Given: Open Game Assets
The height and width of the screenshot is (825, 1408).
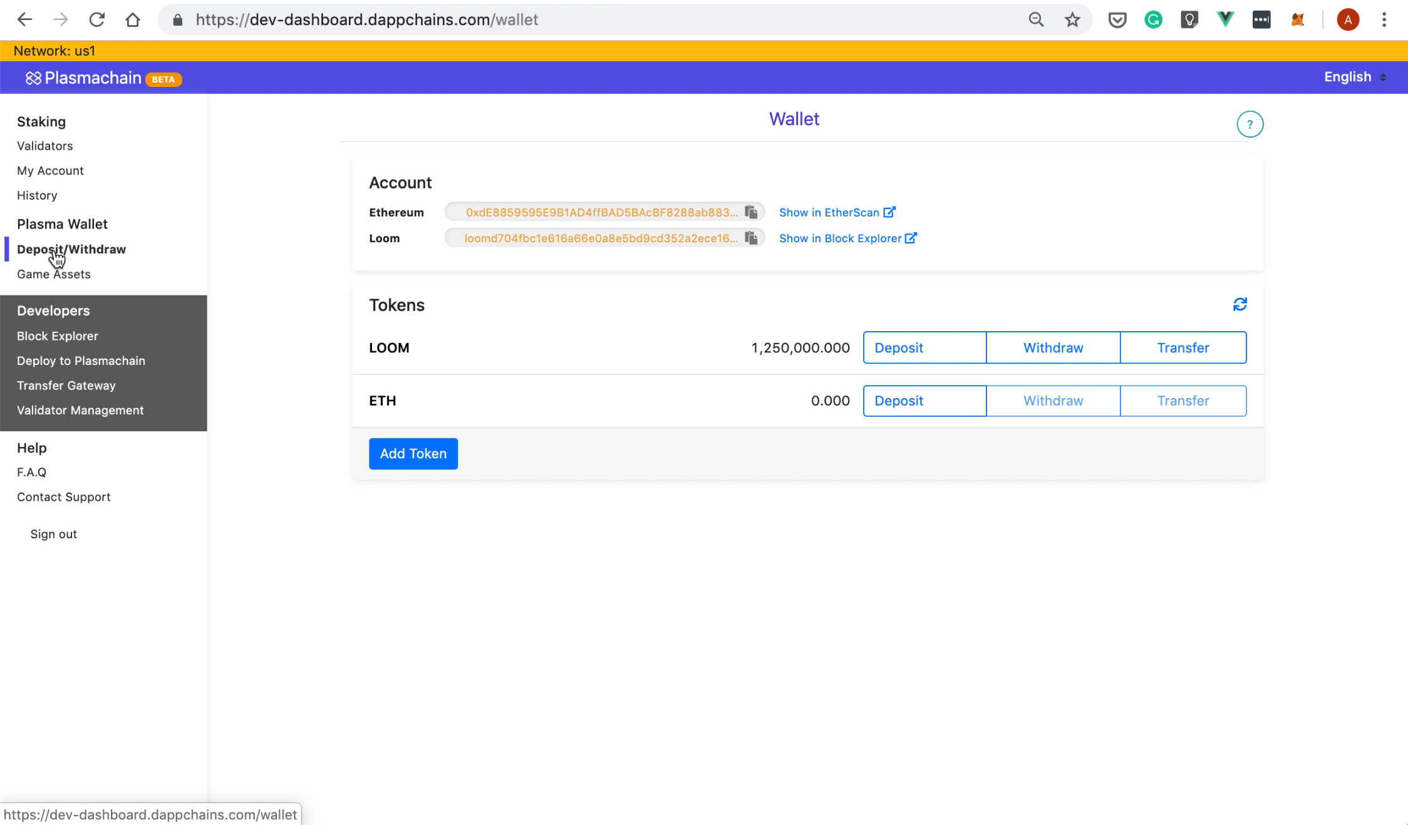Looking at the screenshot, I should (54, 274).
